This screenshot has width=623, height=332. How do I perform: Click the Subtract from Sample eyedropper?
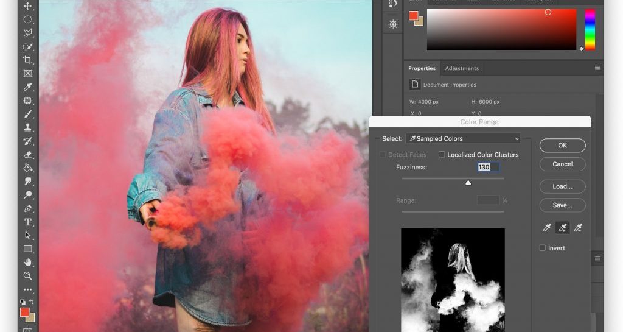click(578, 227)
